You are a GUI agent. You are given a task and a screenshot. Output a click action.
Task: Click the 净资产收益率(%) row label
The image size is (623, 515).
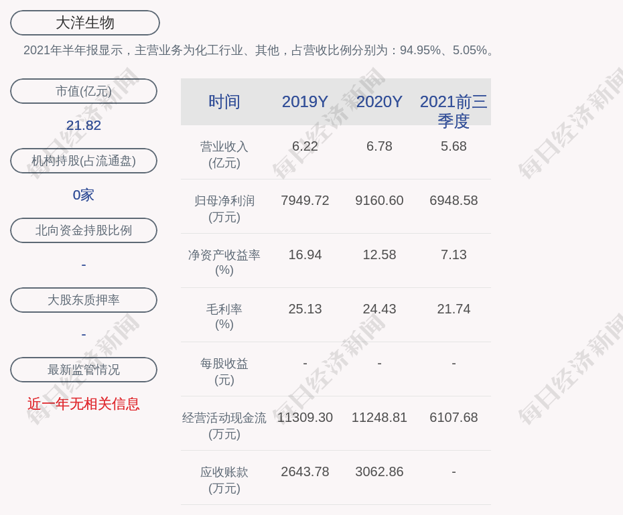coord(224,263)
